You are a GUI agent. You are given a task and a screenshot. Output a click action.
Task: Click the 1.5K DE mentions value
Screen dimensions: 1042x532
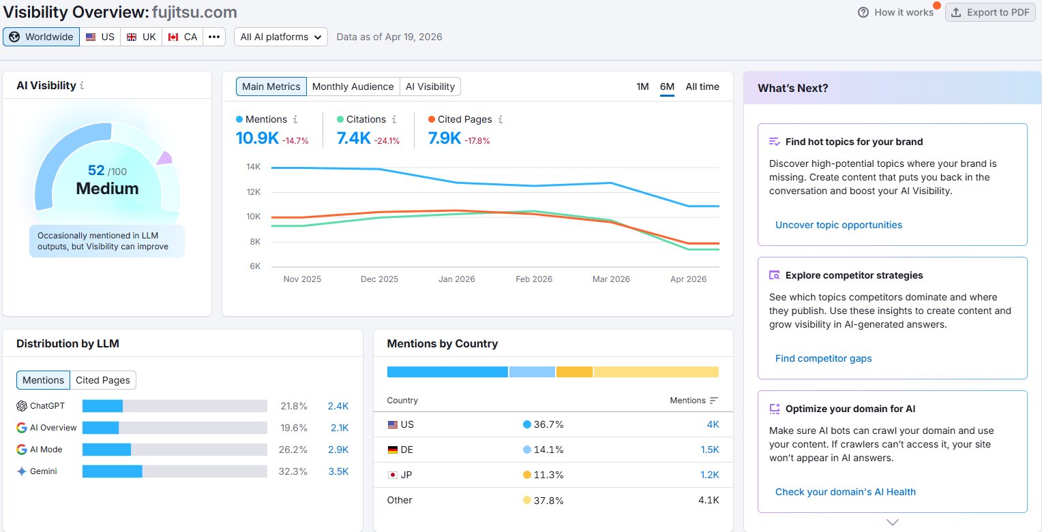tap(709, 450)
